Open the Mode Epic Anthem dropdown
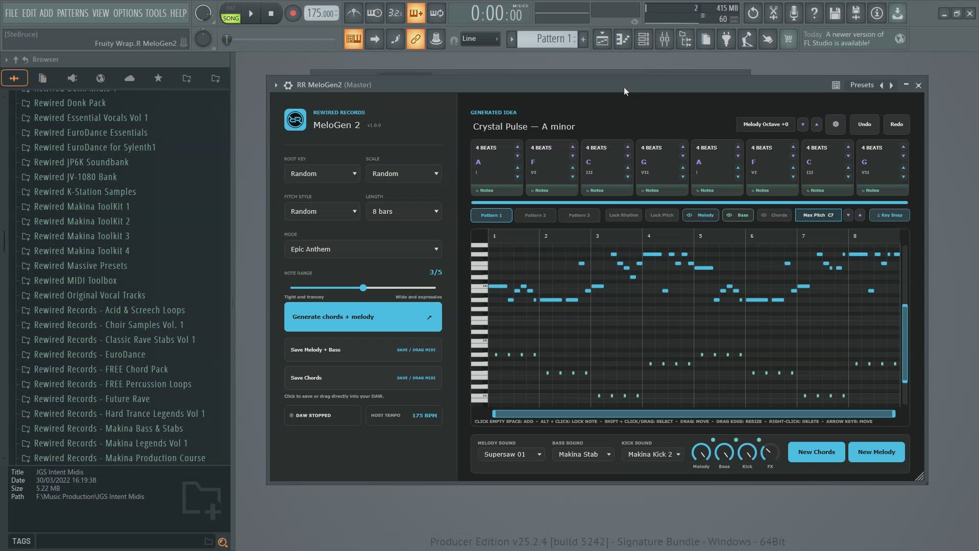The width and height of the screenshot is (979, 551). pos(363,249)
